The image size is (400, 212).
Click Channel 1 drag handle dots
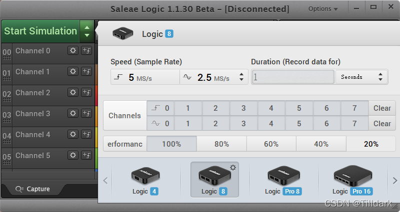coord(7,79)
